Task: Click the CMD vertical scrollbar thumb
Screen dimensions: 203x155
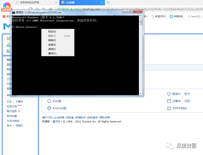Action: click(x=141, y=22)
